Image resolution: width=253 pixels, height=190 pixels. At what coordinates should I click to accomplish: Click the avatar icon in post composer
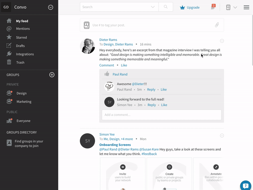87,25
